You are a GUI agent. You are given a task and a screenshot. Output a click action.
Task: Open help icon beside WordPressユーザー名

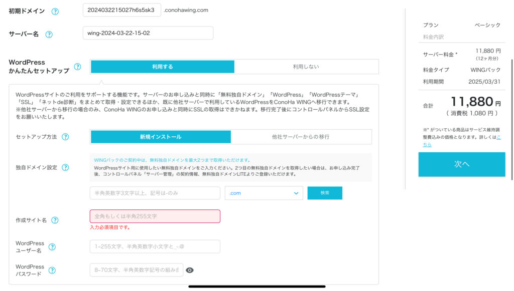(52, 247)
